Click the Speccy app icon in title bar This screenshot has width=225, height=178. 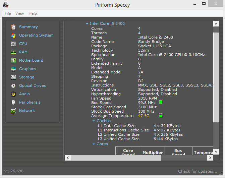[6, 5]
